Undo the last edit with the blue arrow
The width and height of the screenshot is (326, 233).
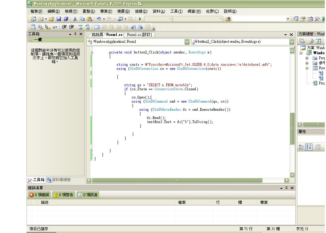[x=98, y=19]
